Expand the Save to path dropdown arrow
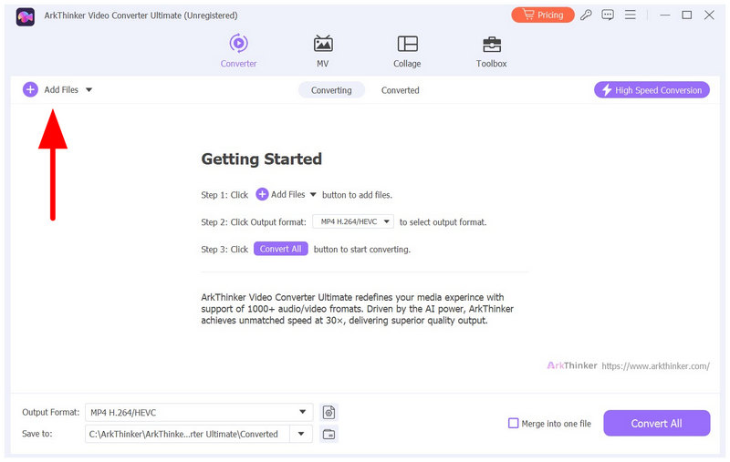Image resolution: width=730 pixels, height=462 pixels. [301, 434]
